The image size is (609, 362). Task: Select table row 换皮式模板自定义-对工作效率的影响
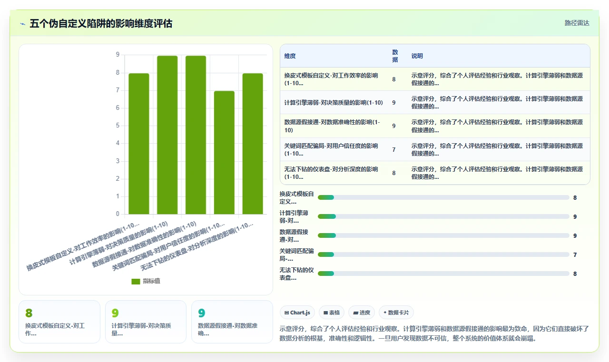435,79
